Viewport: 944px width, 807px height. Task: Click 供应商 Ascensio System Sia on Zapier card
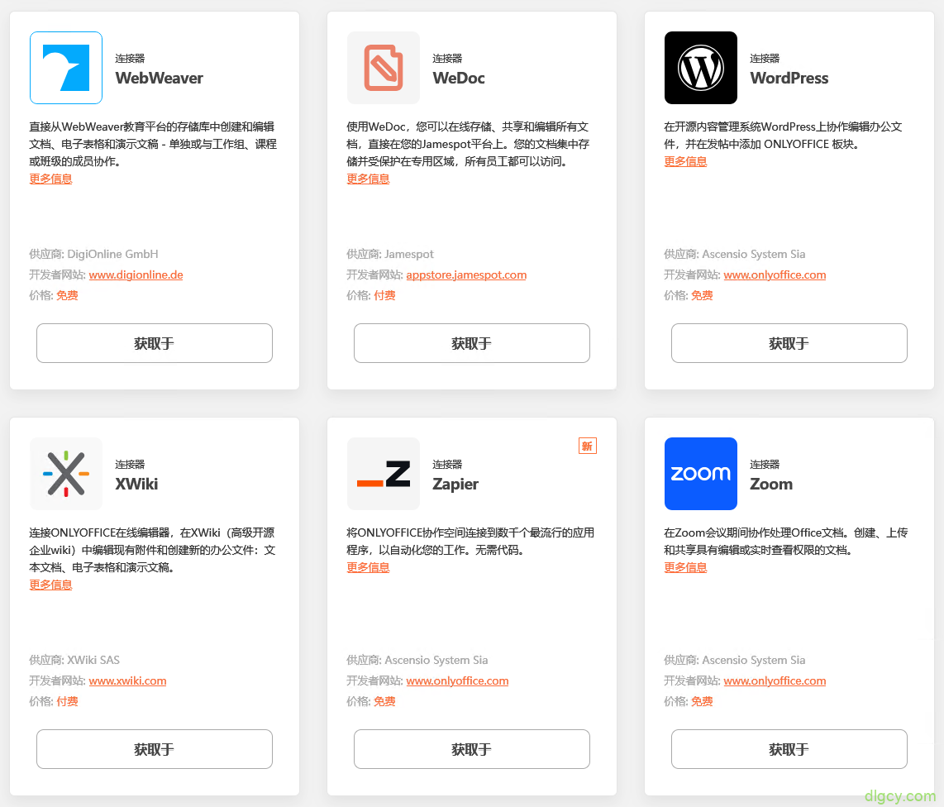[417, 660]
